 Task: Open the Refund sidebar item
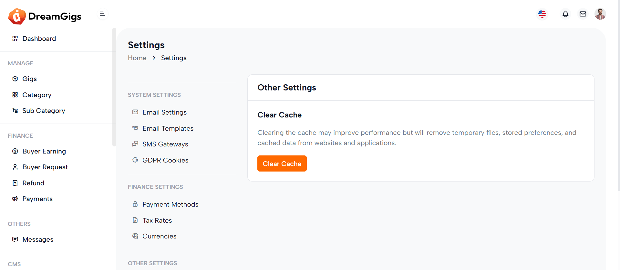coord(33,183)
